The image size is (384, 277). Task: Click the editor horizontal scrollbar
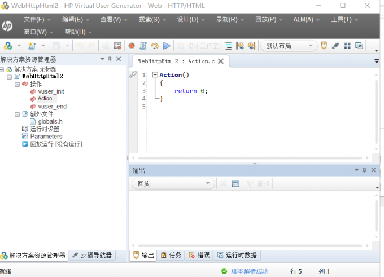click(250, 158)
